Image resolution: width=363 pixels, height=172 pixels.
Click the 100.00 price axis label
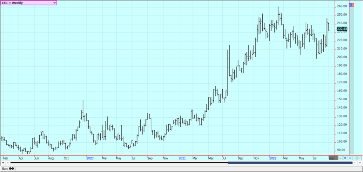342,142
